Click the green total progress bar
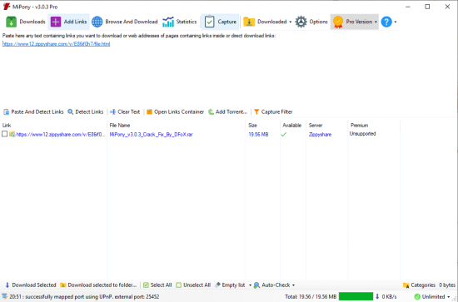Viewport: 458px width, 302px height. pos(356,296)
